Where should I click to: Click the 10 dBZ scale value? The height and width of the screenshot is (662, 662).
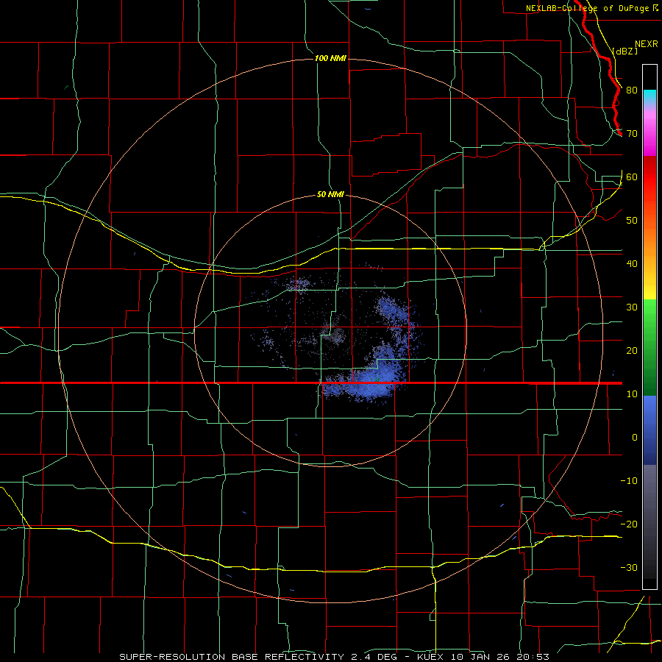632,394
